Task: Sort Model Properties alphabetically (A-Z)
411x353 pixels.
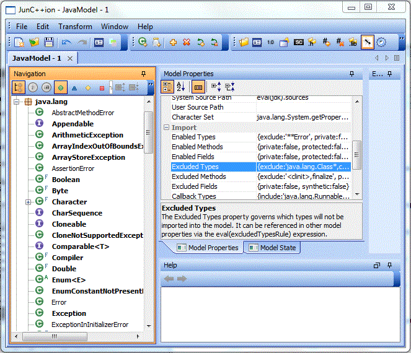Action: [181, 87]
